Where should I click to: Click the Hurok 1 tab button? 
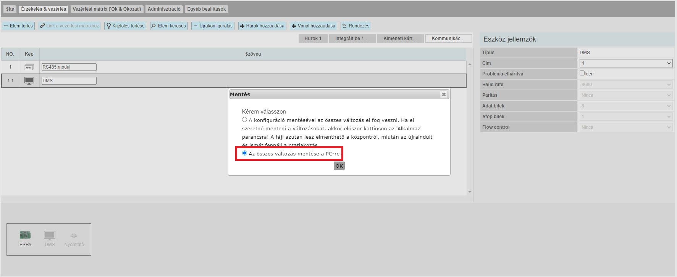pos(313,38)
